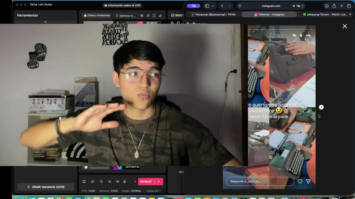The image size is (355, 199).
Task: Click the share arrow icon in the TikTok LIVE Studio toolbar
Action: 160,16
